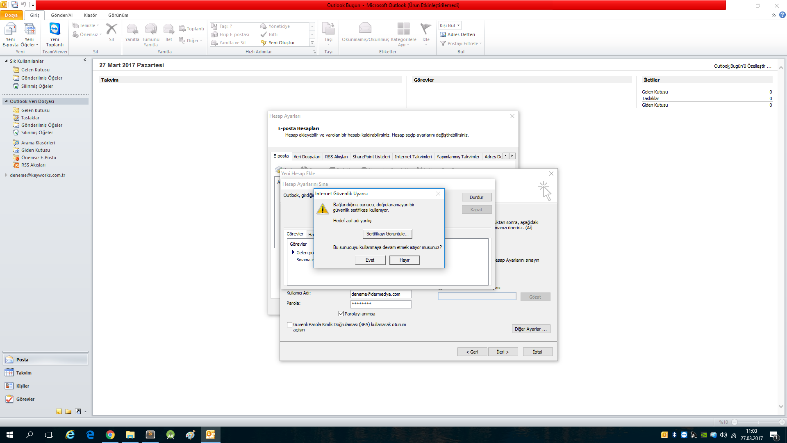
Task: Click the İptal button
Action: (537, 352)
